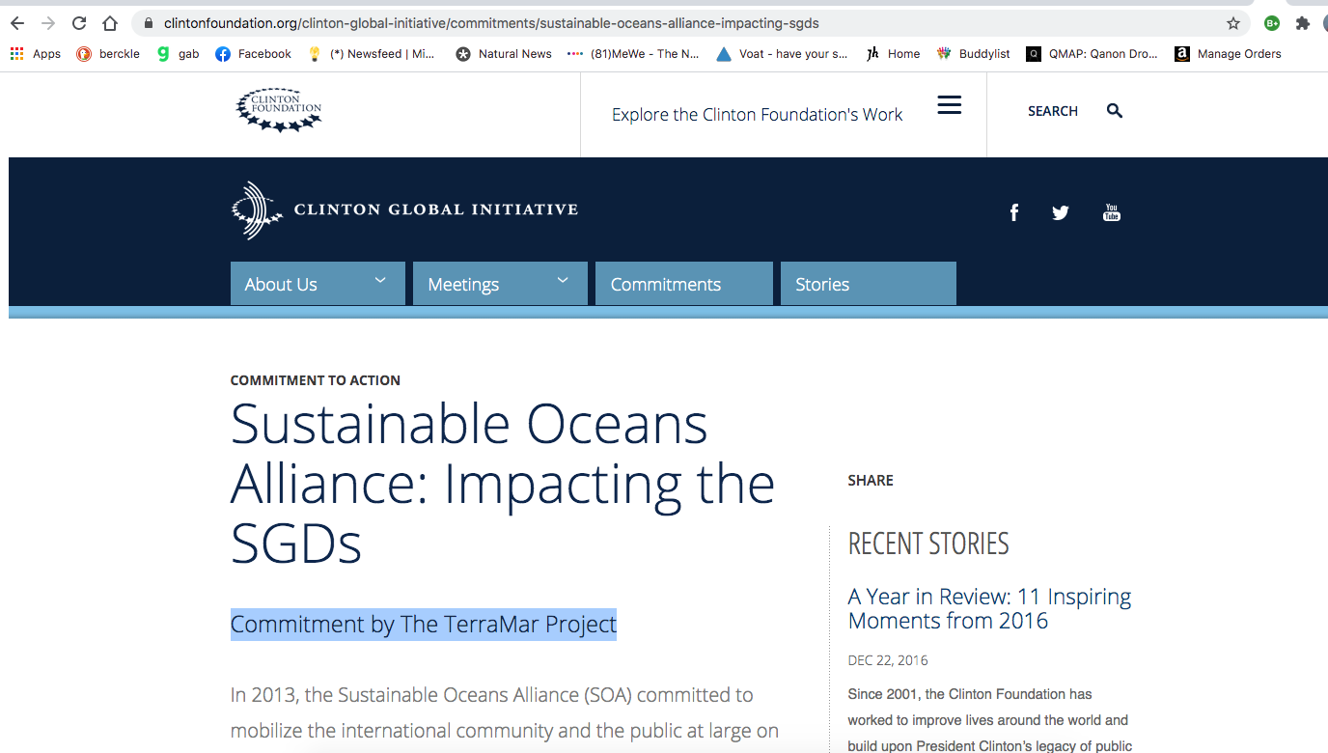The height and width of the screenshot is (753, 1328).
Task: Open the Buddylist bookmark
Action: coord(973,54)
